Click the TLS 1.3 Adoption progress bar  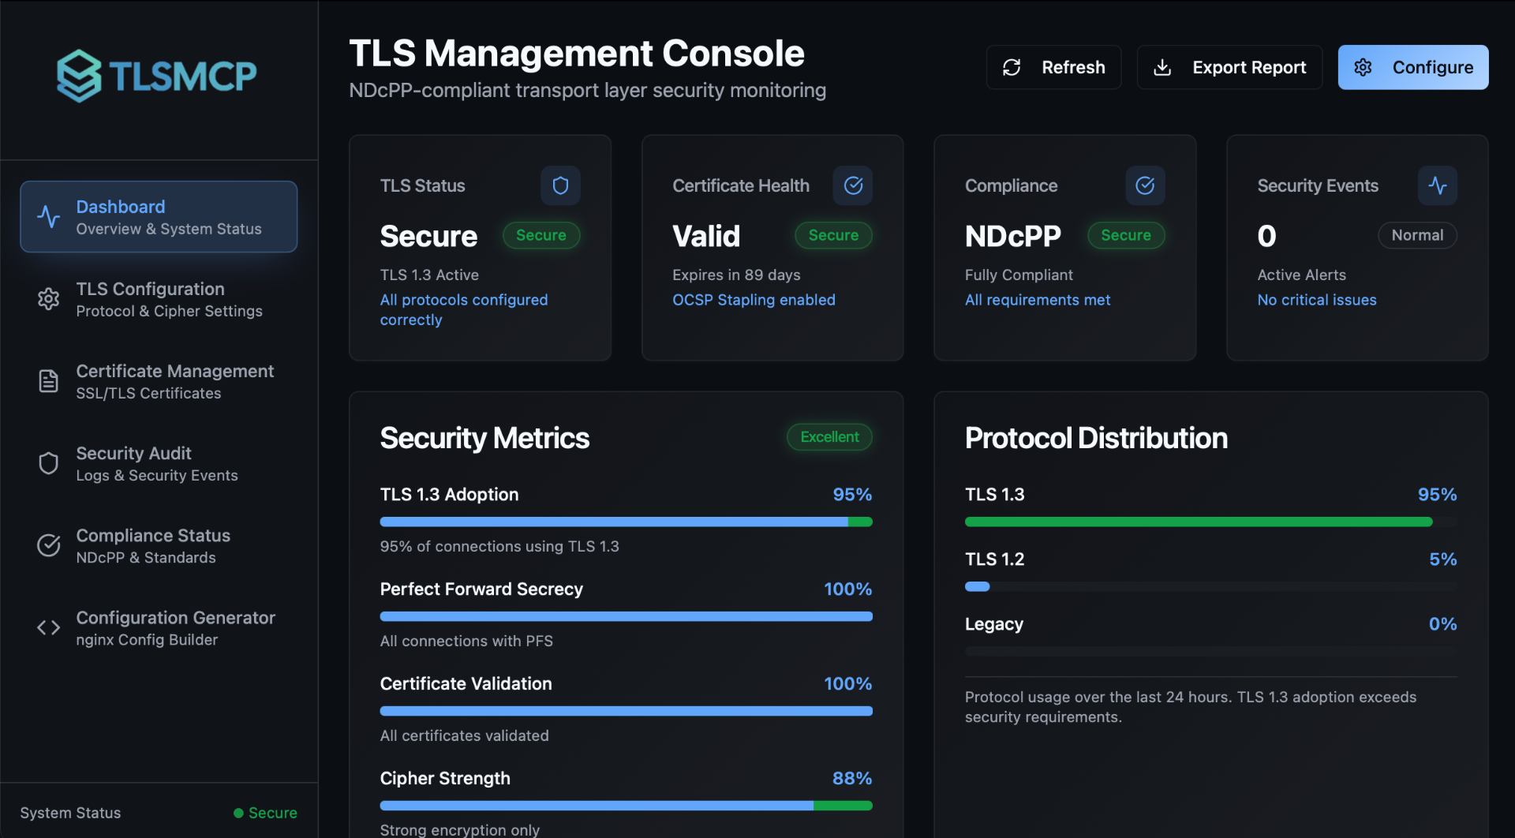coord(626,522)
